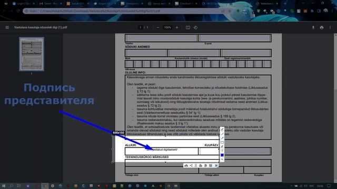Show hidden system tray icons

[x=291, y=186]
